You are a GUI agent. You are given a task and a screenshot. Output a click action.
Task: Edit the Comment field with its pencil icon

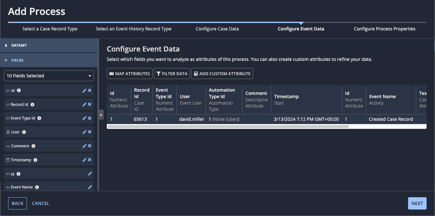(84, 146)
